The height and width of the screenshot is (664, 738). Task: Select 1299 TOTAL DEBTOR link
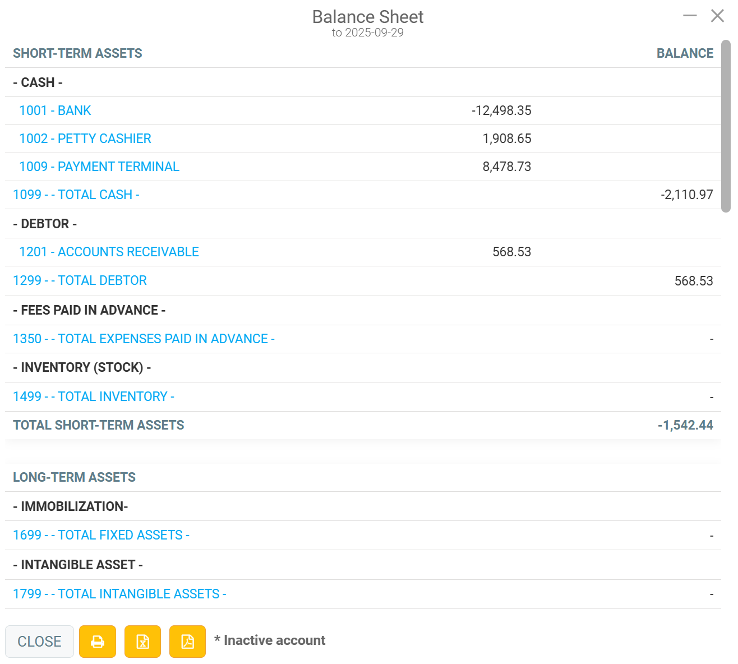pyautogui.click(x=80, y=280)
